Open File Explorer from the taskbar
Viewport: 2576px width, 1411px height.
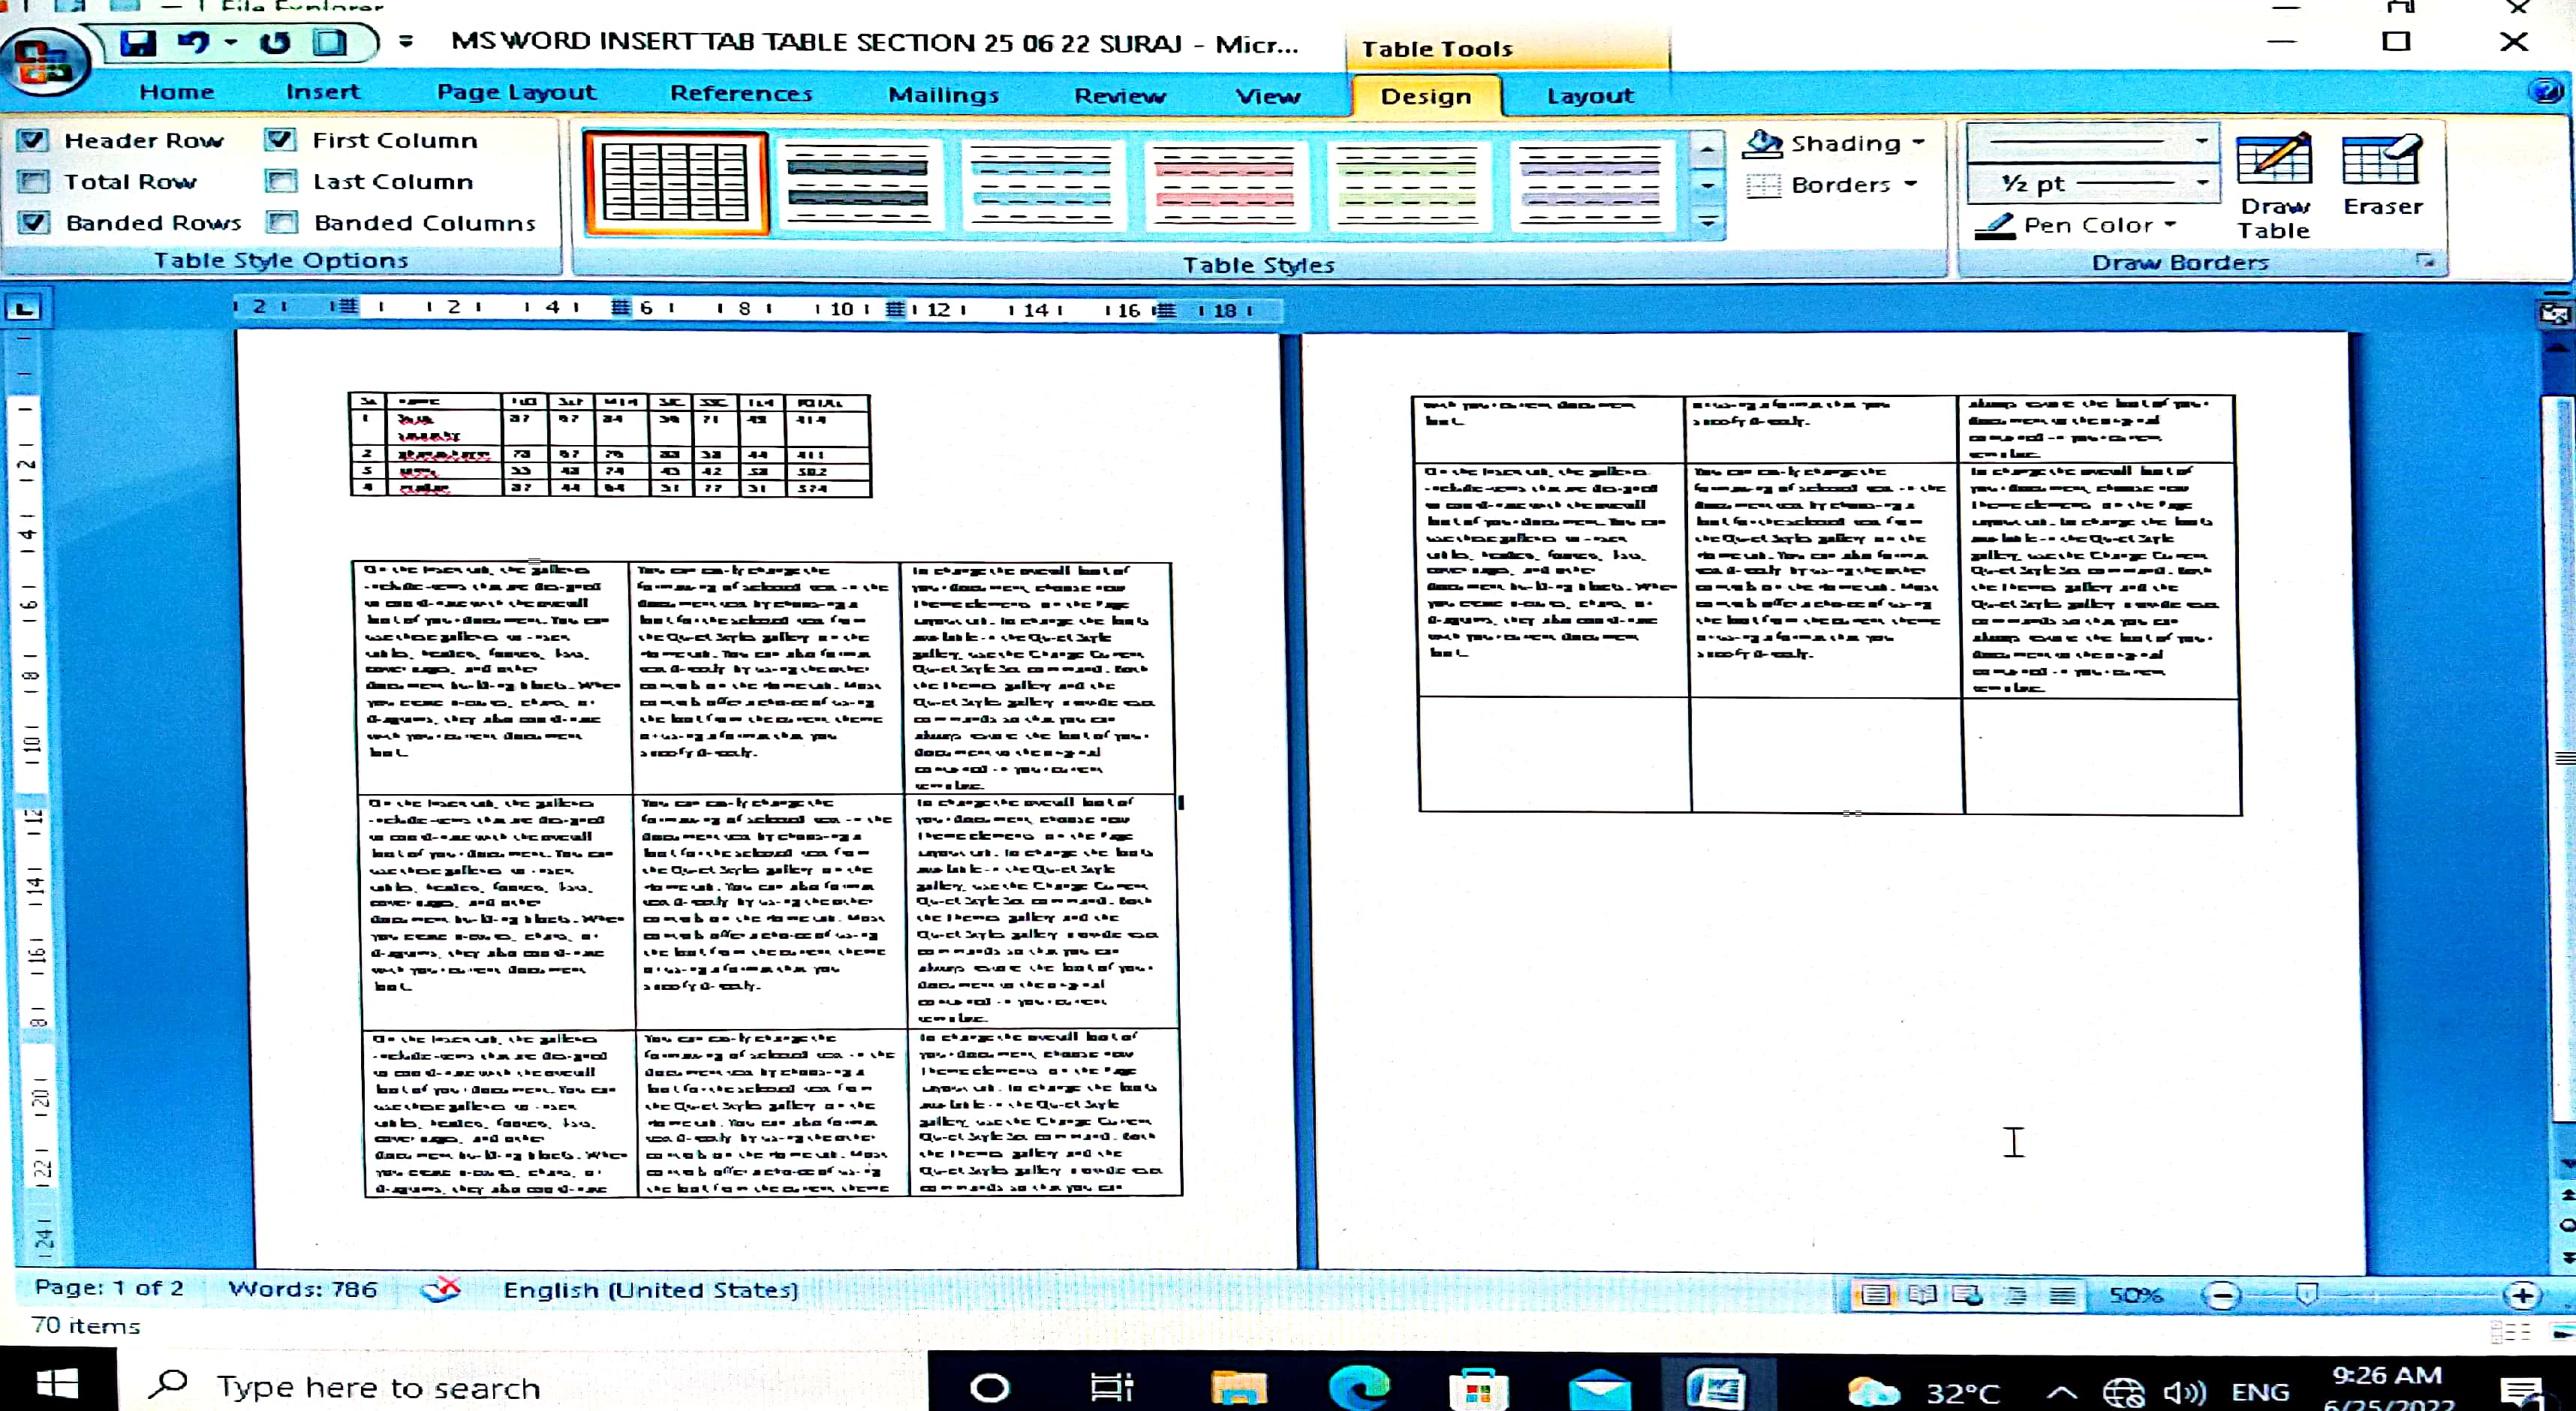pyautogui.click(x=1238, y=1388)
